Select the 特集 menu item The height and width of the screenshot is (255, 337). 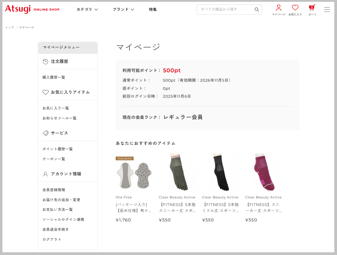153,9
